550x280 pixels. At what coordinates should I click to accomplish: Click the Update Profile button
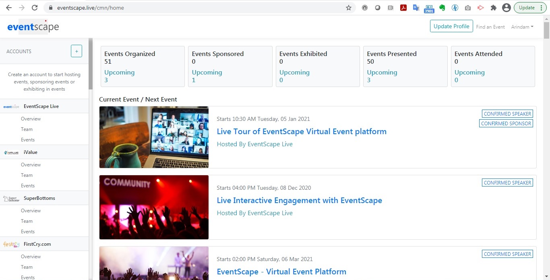pyautogui.click(x=451, y=26)
